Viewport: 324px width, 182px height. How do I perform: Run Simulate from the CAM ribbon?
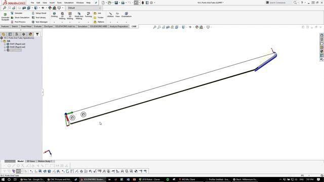click(16, 13)
